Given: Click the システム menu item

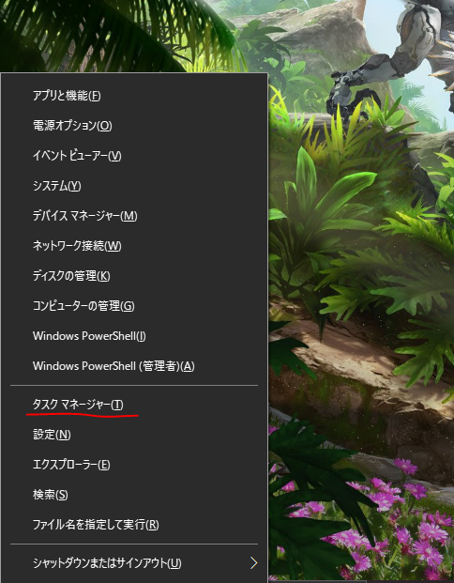Looking at the screenshot, I should tap(134, 186).
